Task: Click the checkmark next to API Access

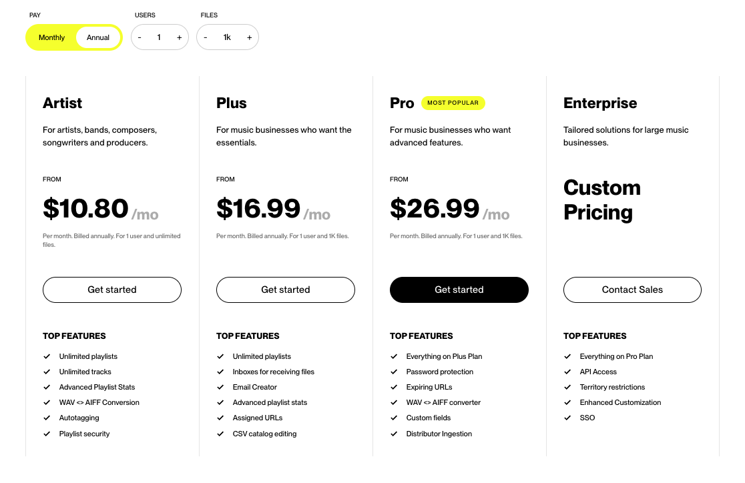Action: (x=567, y=372)
